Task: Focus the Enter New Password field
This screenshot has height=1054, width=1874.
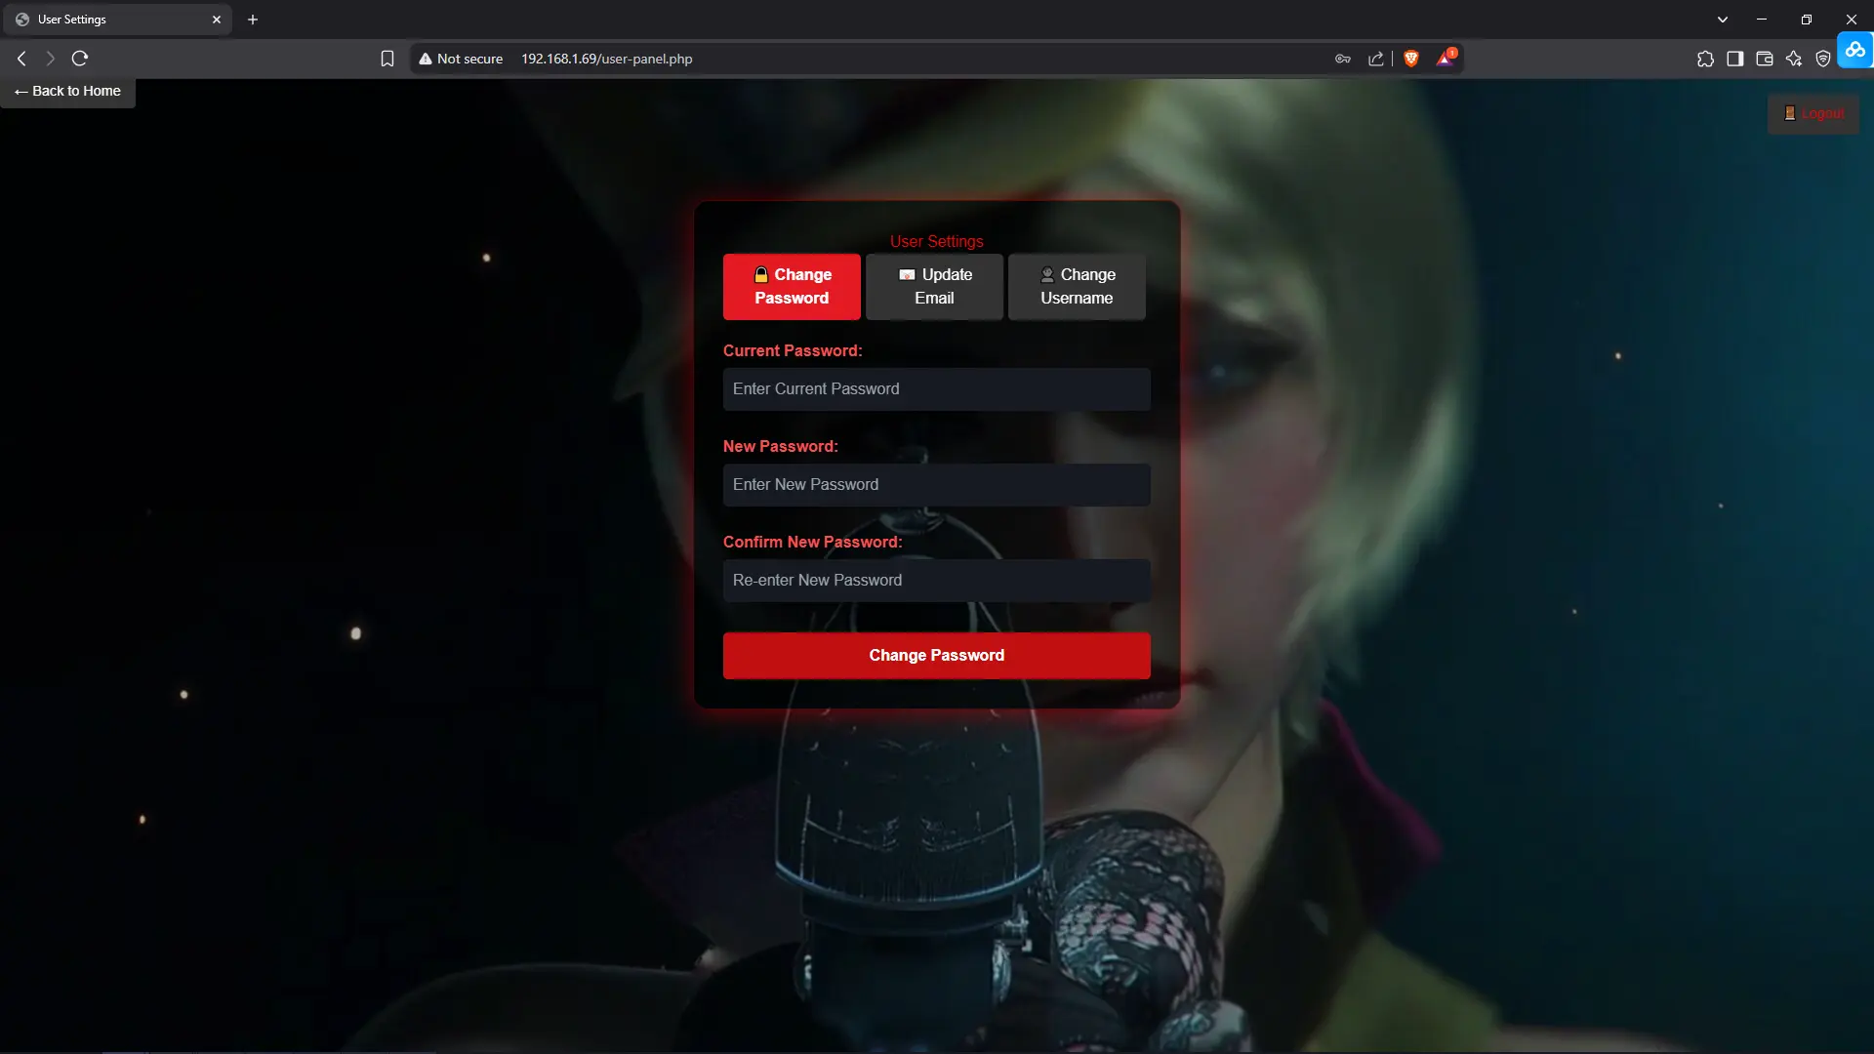Action: 936,485
